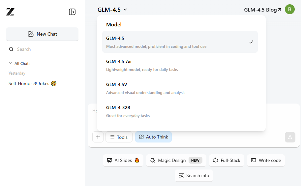This screenshot has height=186, width=301.
Task: Close the GLM-4.5 model dropdown
Action: pos(112,10)
